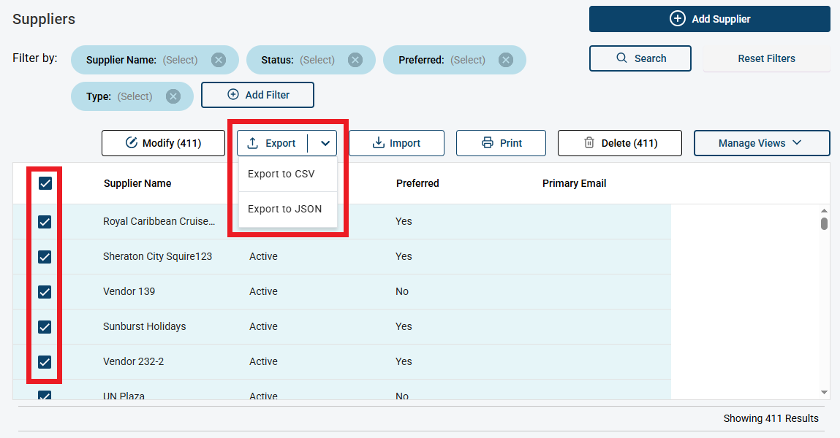The width and height of the screenshot is (840, 438).
Task: Click Active status in Vendor 139 row
Action: (264, 291)
